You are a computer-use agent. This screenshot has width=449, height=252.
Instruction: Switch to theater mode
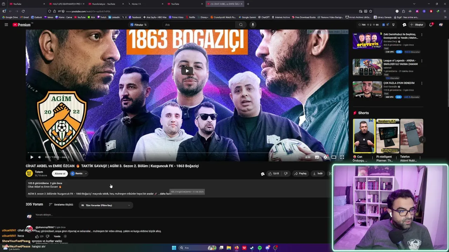334,157
